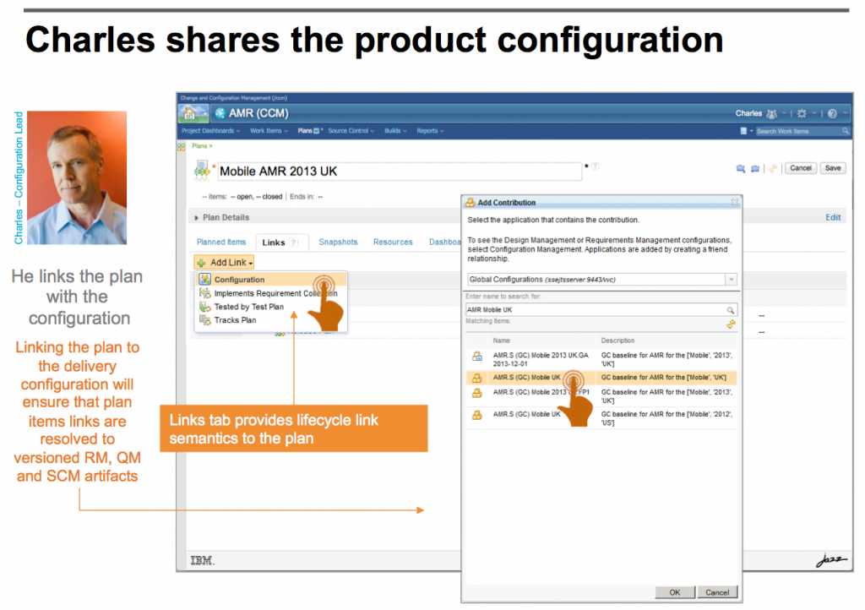Click the Edit link in Plan Details
Image resolution: width=865 pixels, height=610 pixels.
click(833, 217)
